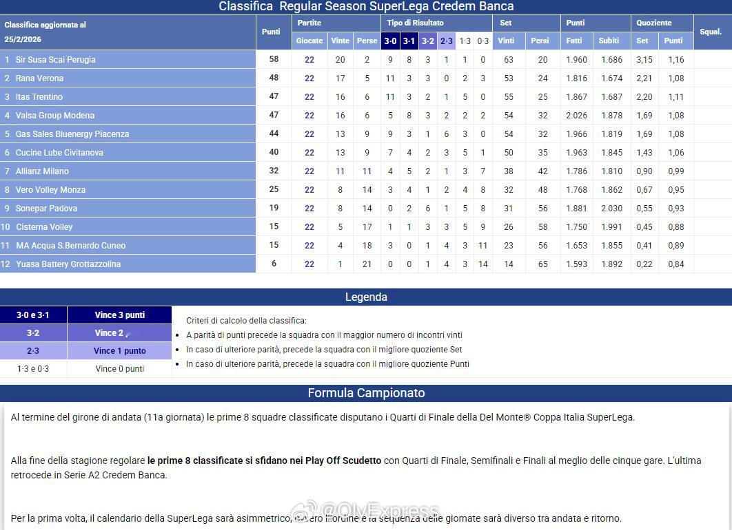This screenshot has width=732, height=530.
Task: Click the Perse column header
Action: tap(367, 41)
